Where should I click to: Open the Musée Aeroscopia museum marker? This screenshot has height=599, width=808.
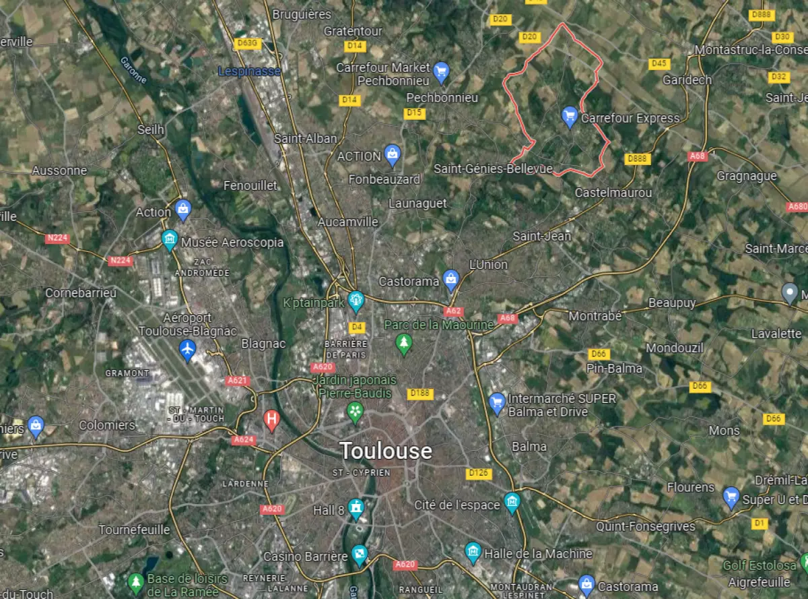pos(170,240)
